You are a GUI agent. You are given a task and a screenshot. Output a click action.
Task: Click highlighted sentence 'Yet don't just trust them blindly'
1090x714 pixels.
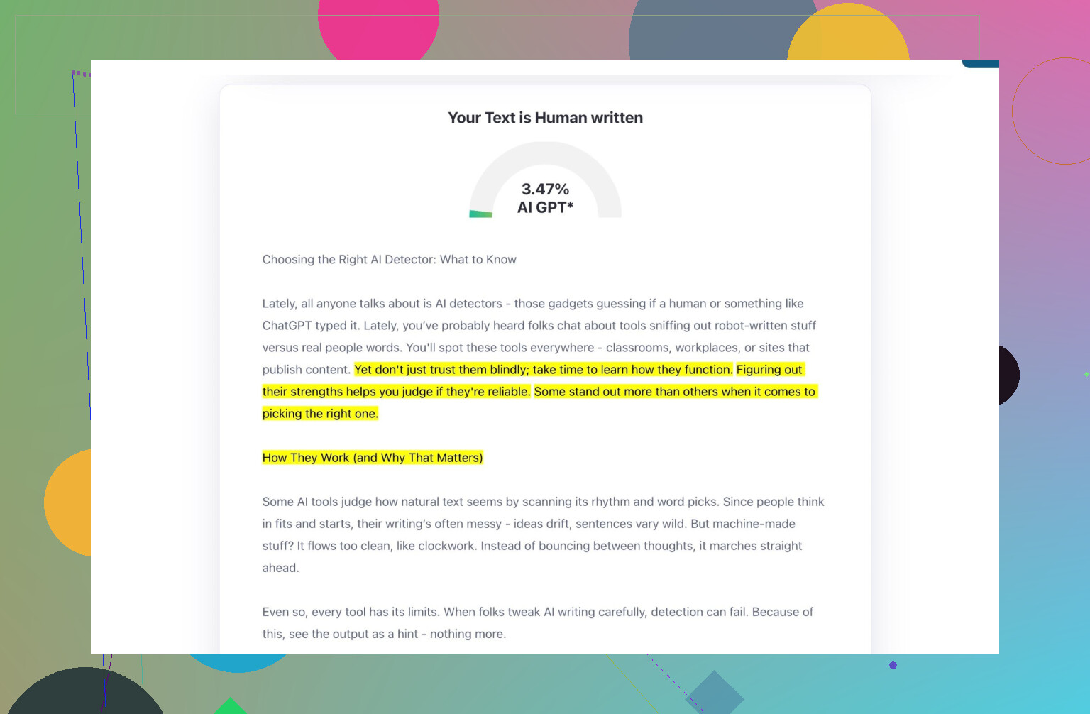pos(543,370)
